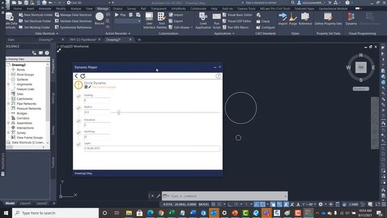Toggle the Northing input checkmark
The image size is (387, 218).
[79, 133]
